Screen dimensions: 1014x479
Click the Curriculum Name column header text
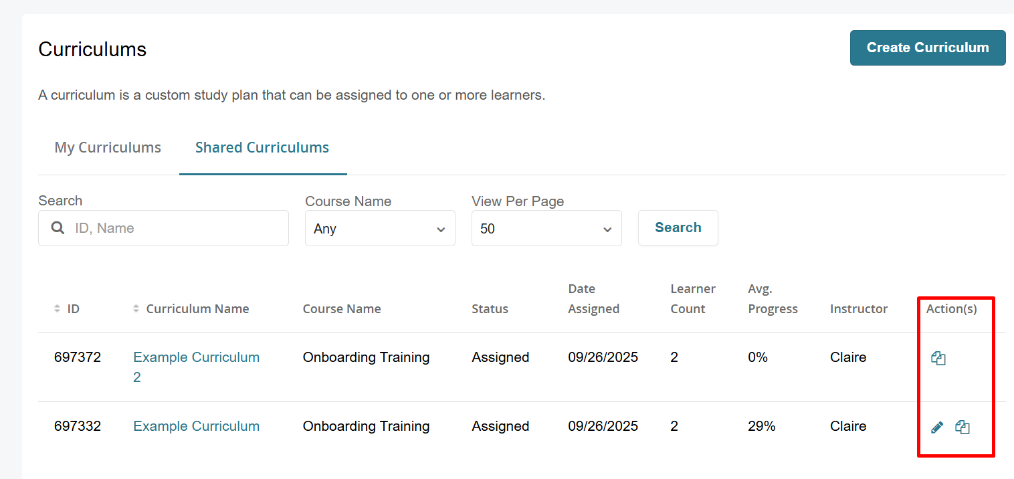197,309
